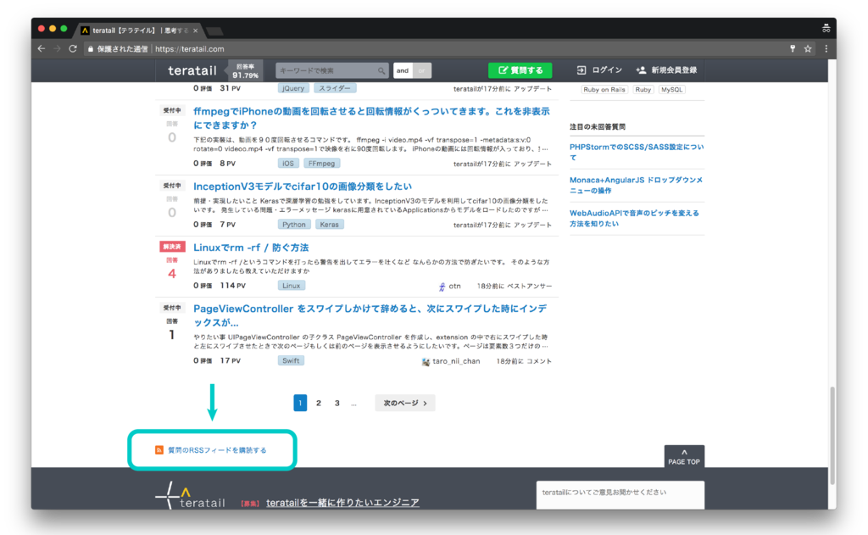Click the key icon in the address bar
The image size is (868, 535).
click(x=793, y=48)
